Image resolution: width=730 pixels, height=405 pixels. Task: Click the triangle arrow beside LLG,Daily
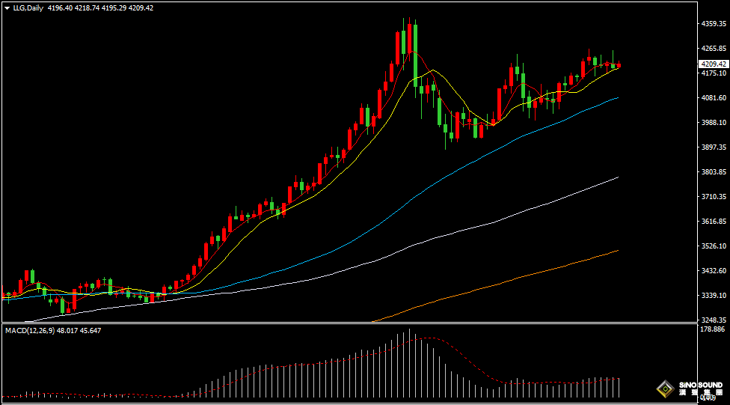(x=7, y=7)
